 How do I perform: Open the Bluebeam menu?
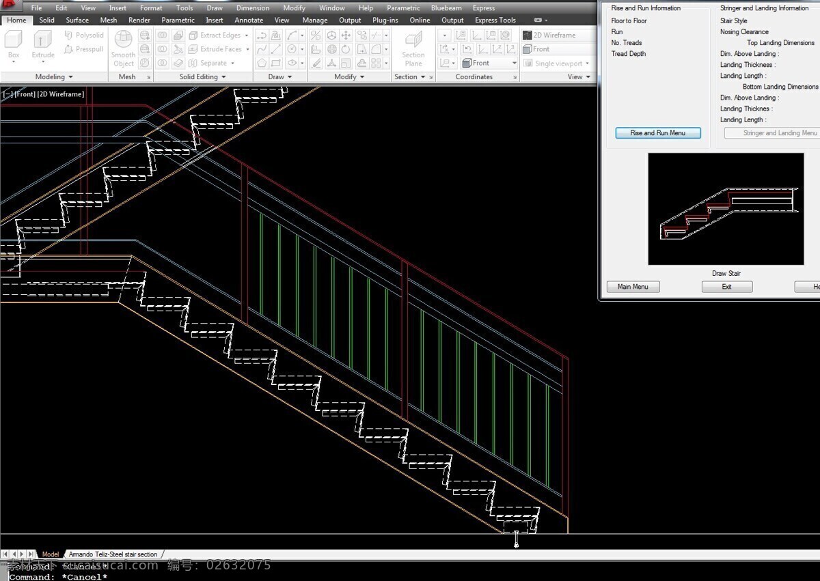click(446, 8)
